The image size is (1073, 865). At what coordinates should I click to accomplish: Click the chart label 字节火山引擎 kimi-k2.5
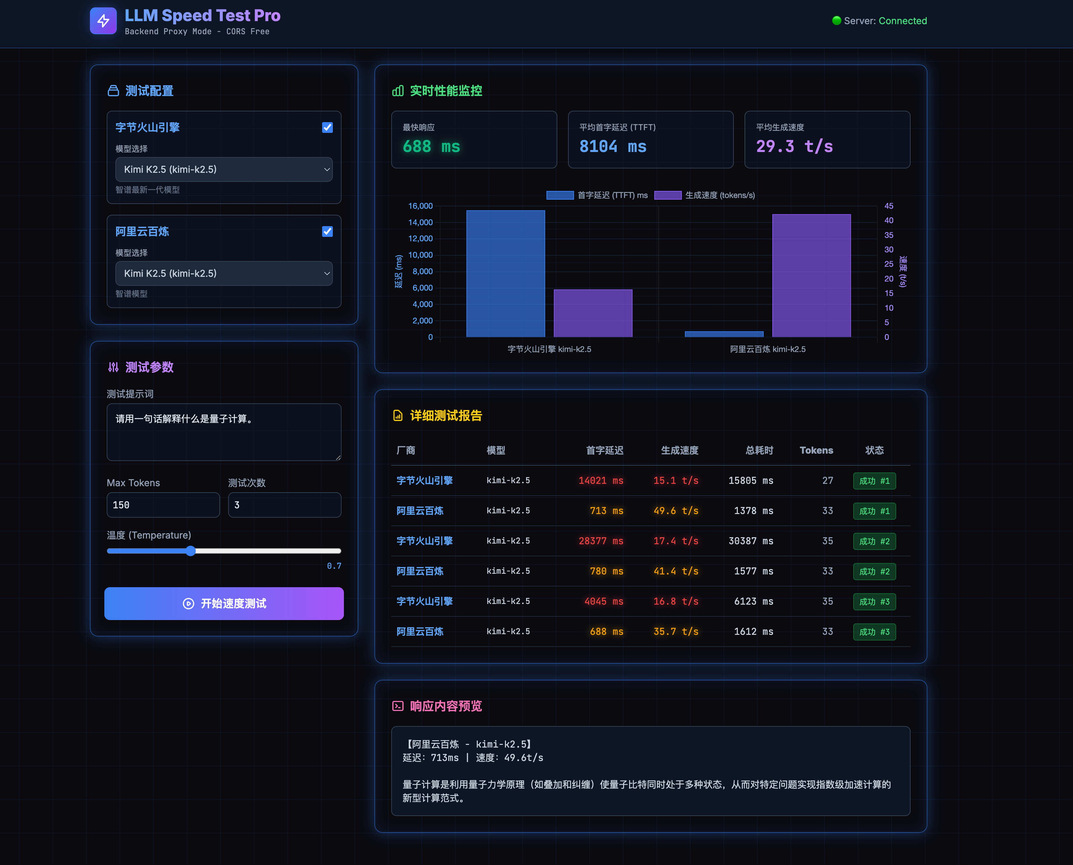549,349
